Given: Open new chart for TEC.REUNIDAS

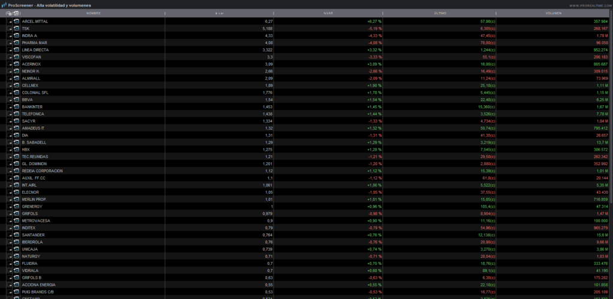Looking at the screenshot, I should 16,157.
